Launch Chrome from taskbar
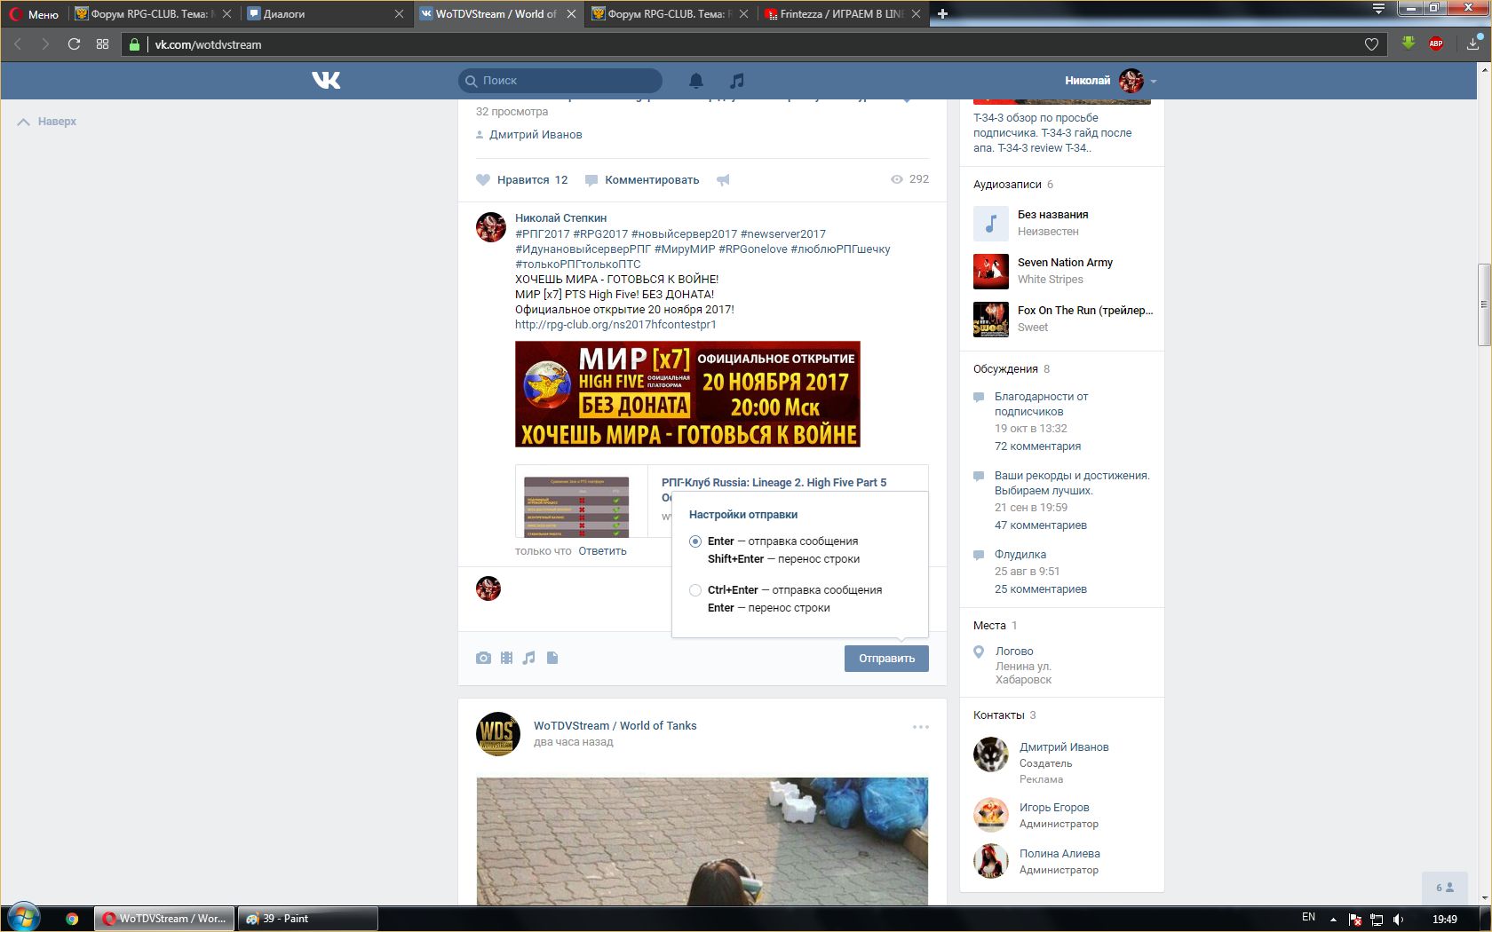The width and height of the screenshot is (1492, 932). click(x=72, y=919)
